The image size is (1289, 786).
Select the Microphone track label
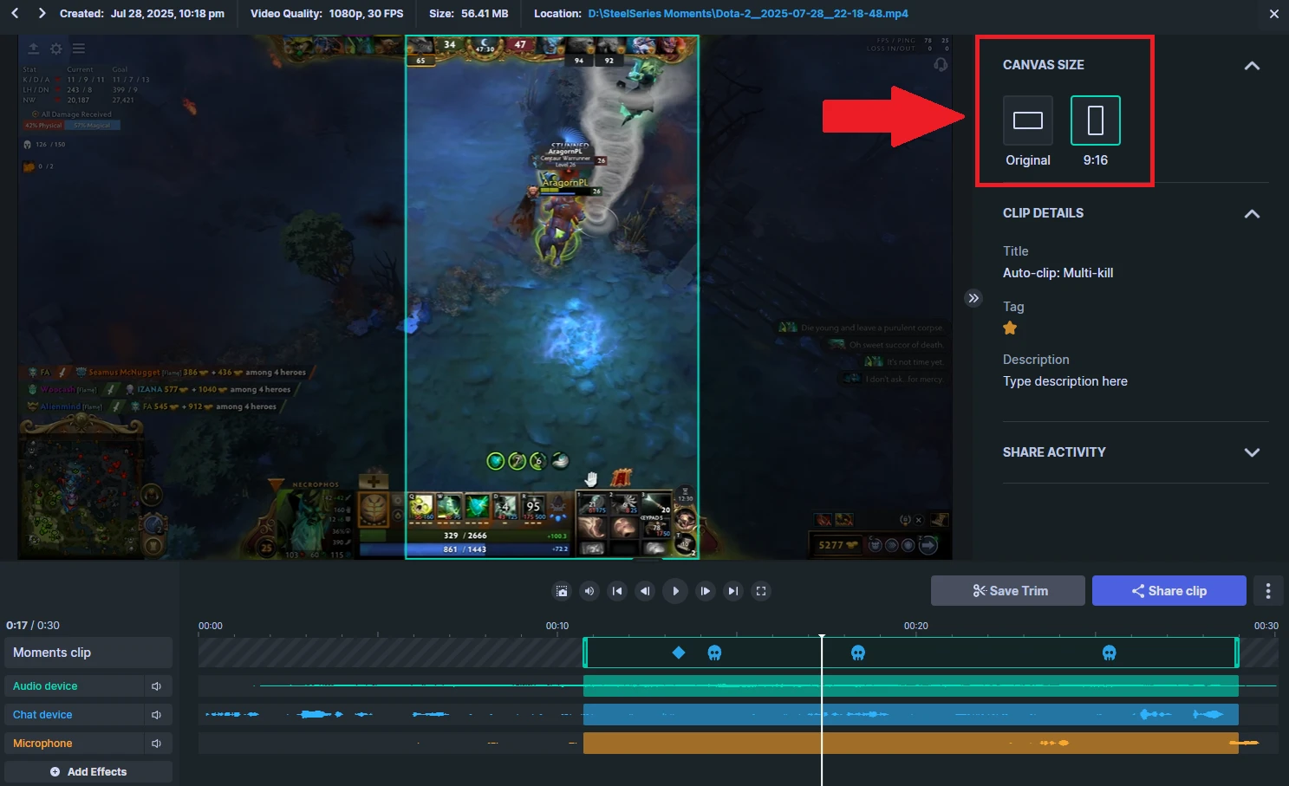[74, 744]
